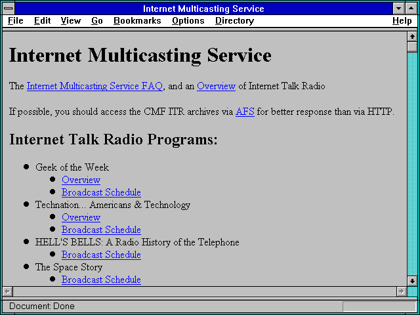Click the Internet Multicasting Service title bar
The width and height of the screenshot is (420, 315).
click(203, 9)
